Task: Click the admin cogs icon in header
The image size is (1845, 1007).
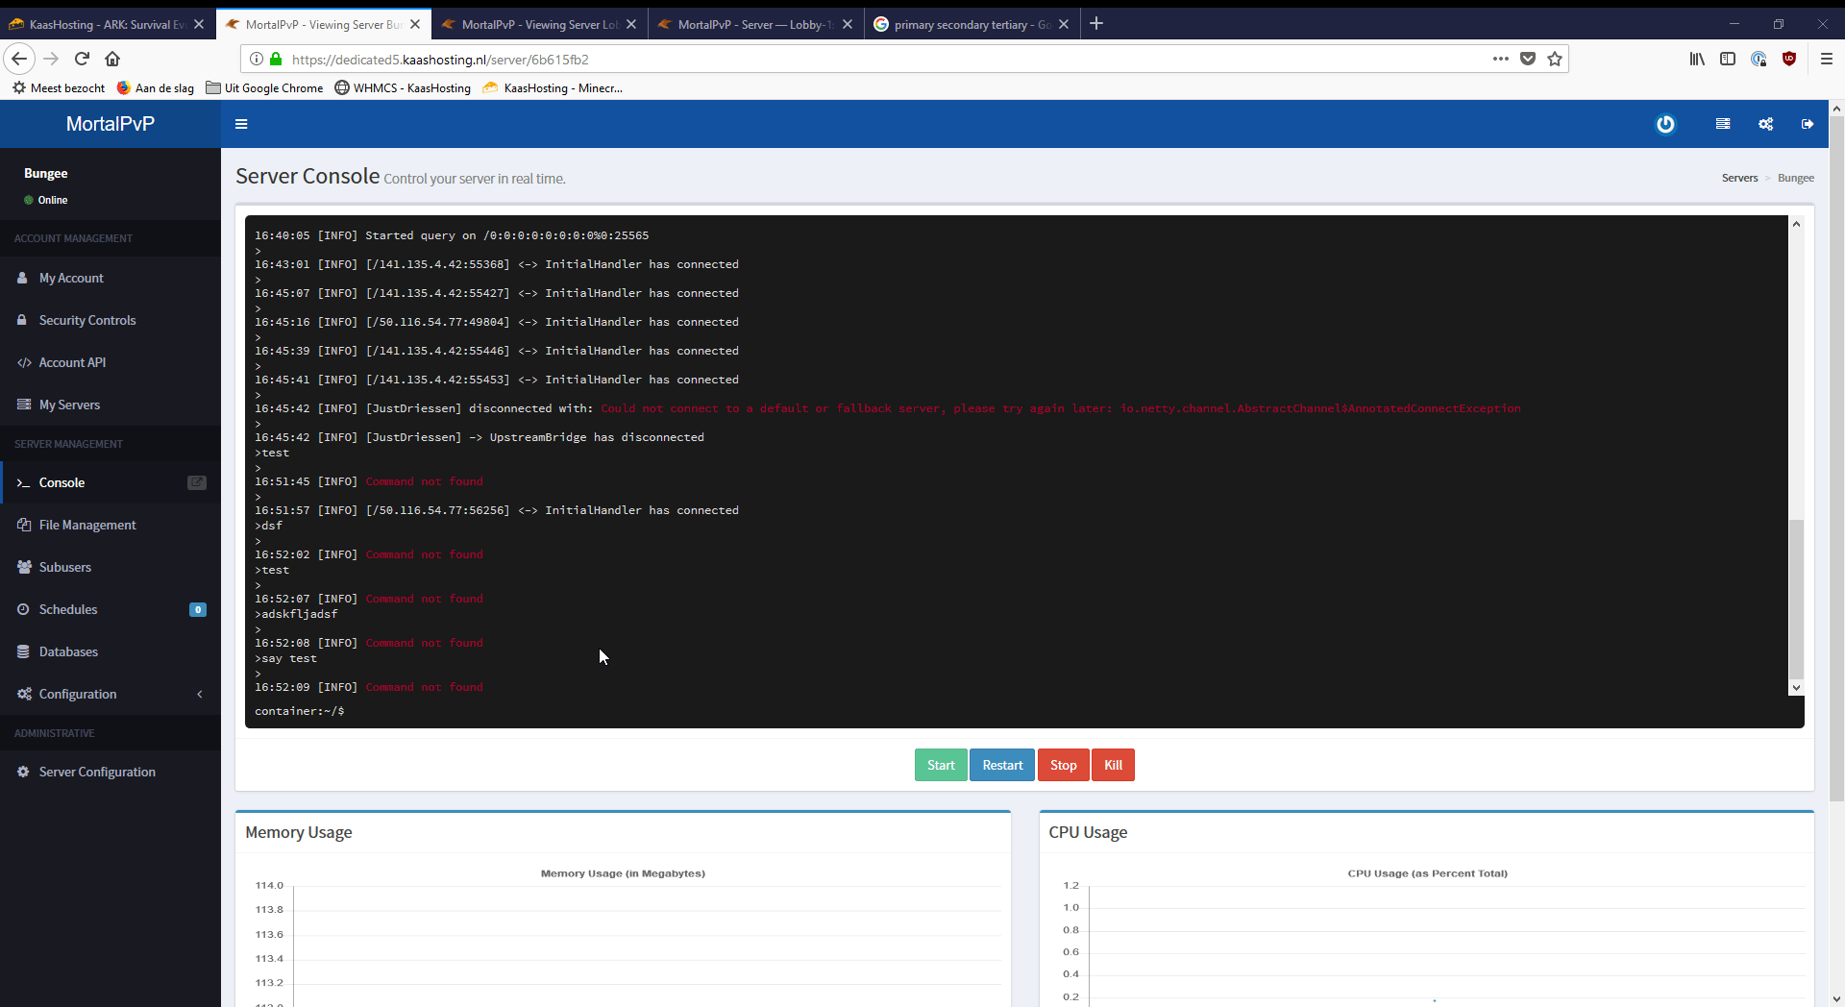Action: (x=1765, y=124)
